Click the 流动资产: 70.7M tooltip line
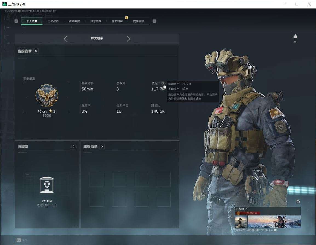This screenshot has width=316, height=245. pos(180,84)
